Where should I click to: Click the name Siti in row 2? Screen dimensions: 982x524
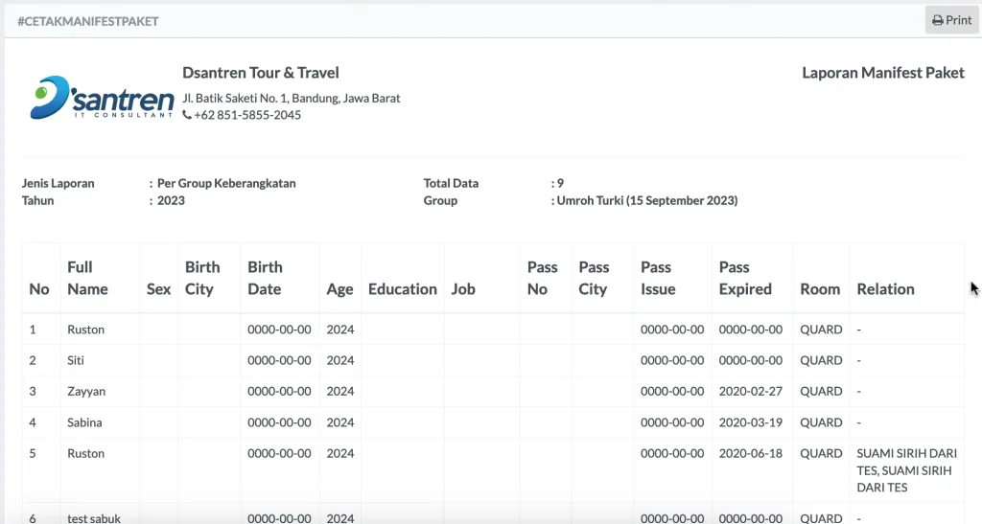click(78, 360)
